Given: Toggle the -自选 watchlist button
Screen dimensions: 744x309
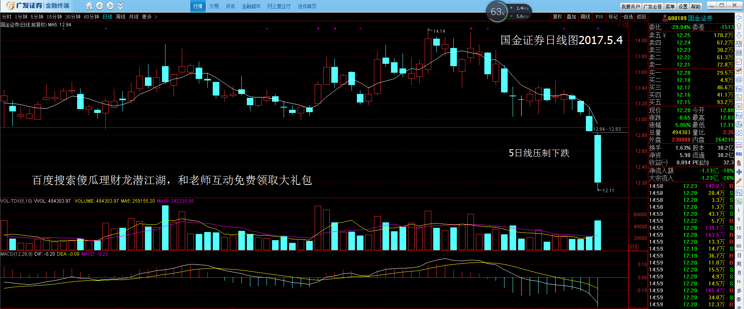Looking at the screenshot, I should tap(627, 17).
